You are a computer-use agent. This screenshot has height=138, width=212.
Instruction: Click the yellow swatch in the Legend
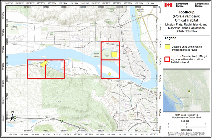click(x=167, y=47)
